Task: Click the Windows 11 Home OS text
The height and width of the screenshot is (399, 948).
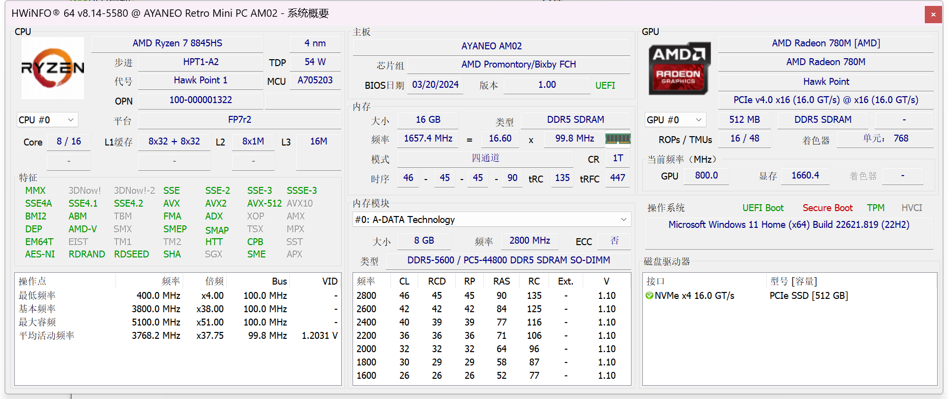Action: [789, 224]
